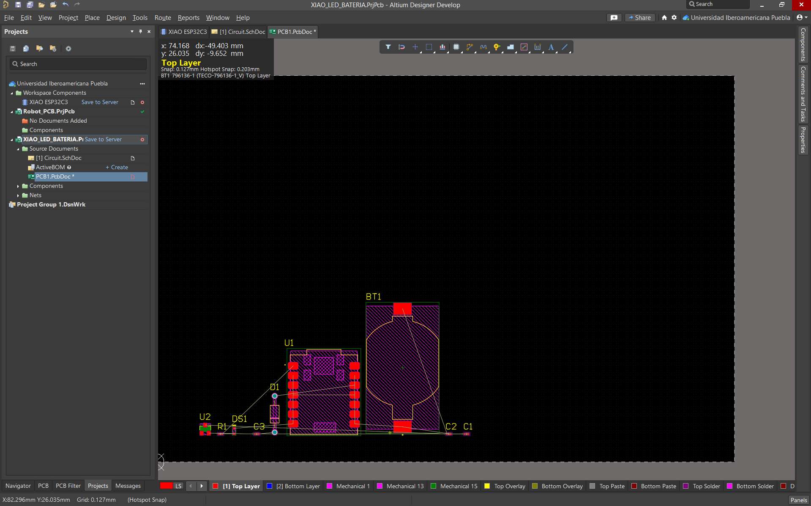The image size is (811, 506).
Task: Select the Filter tool in the PCB toolbar
Action: pos(388,47)
